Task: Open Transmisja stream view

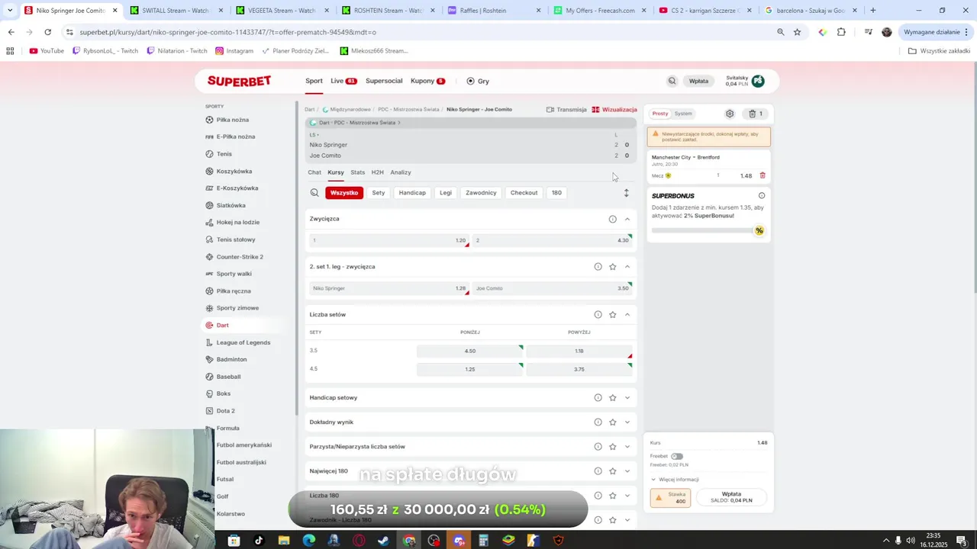Action: point(566,110)
